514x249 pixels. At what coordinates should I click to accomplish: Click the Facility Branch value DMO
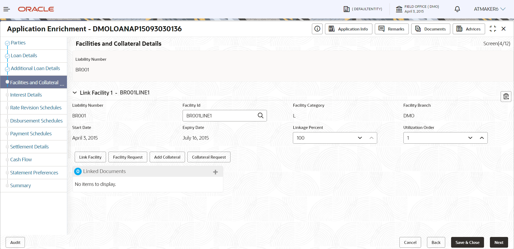coord(409,116)
